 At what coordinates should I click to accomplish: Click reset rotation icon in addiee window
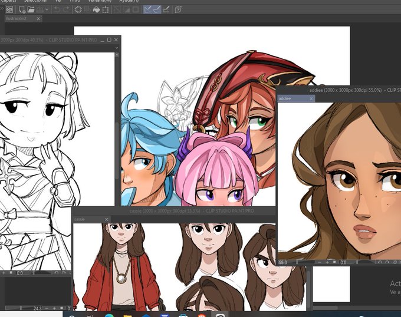[395, 262]
